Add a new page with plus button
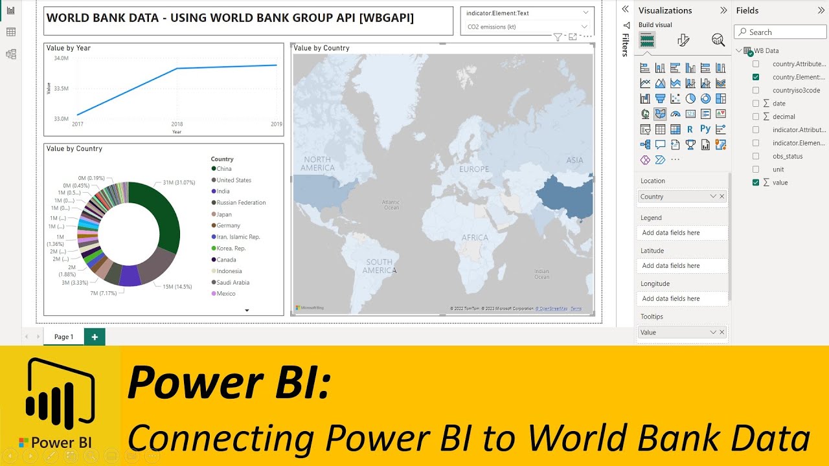 95,337
